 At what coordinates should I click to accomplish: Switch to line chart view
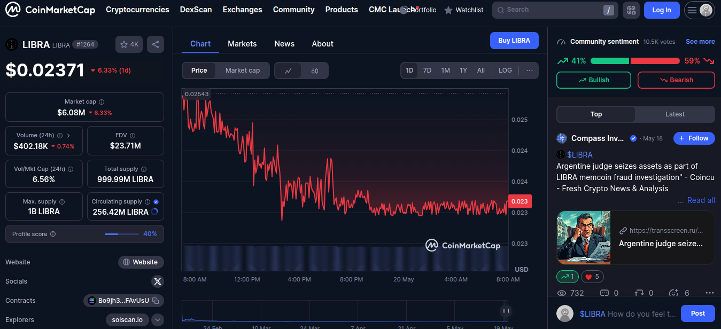tap(288, 70)
